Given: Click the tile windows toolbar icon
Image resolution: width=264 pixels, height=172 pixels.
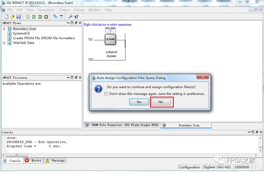Looking at the screenshot, I should click(x=61, y=16).
